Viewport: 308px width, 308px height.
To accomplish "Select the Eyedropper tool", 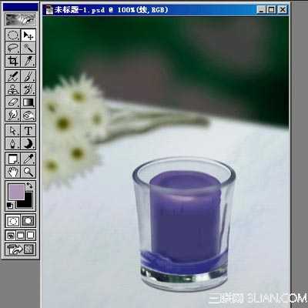I will pos(28,159).
